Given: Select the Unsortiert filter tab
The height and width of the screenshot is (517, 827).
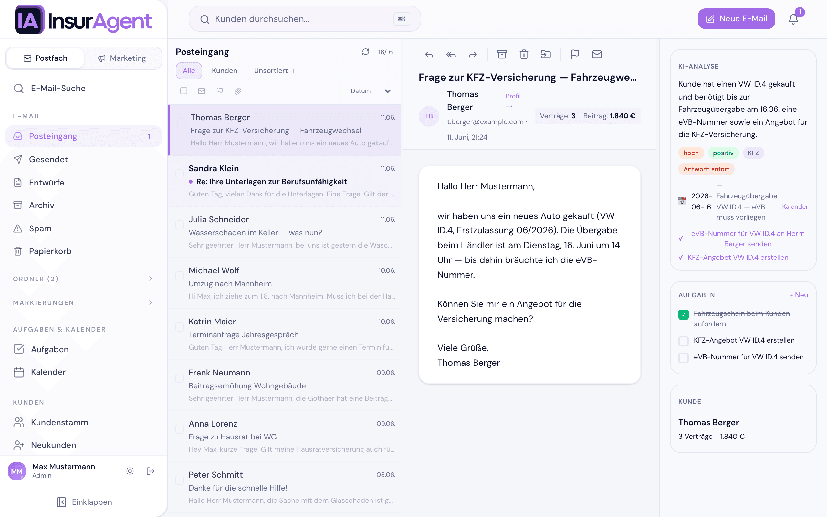Looking at the screenshot, I should 274,71.
